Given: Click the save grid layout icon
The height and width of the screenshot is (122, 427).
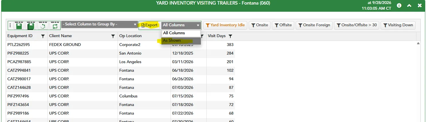Looking at the screenshot, I should pyautogui.click(x=19, y=26).
